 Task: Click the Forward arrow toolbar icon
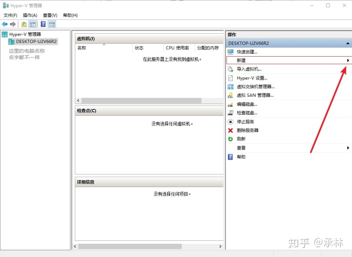(x=13, y=24)
